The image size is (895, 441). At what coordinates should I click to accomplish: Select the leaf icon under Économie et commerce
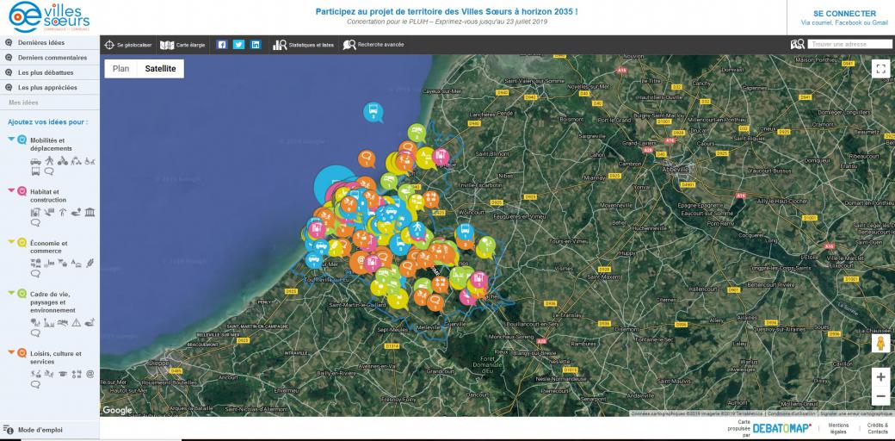pos(90,264)
